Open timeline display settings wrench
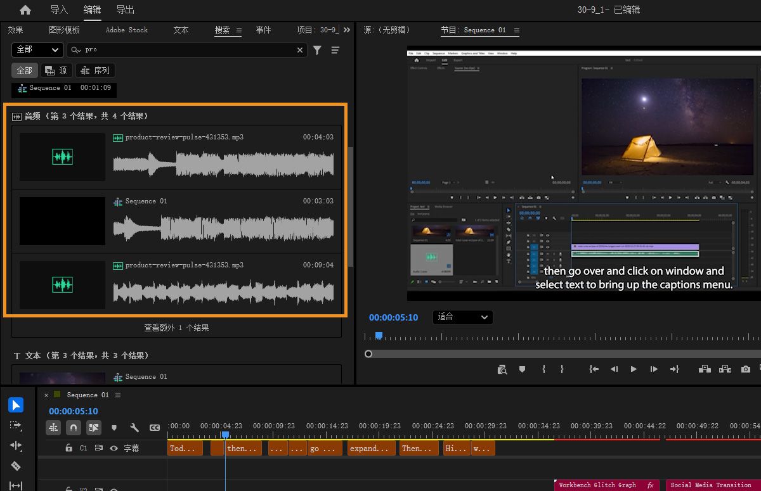761x491 pixels. point(134,428)
